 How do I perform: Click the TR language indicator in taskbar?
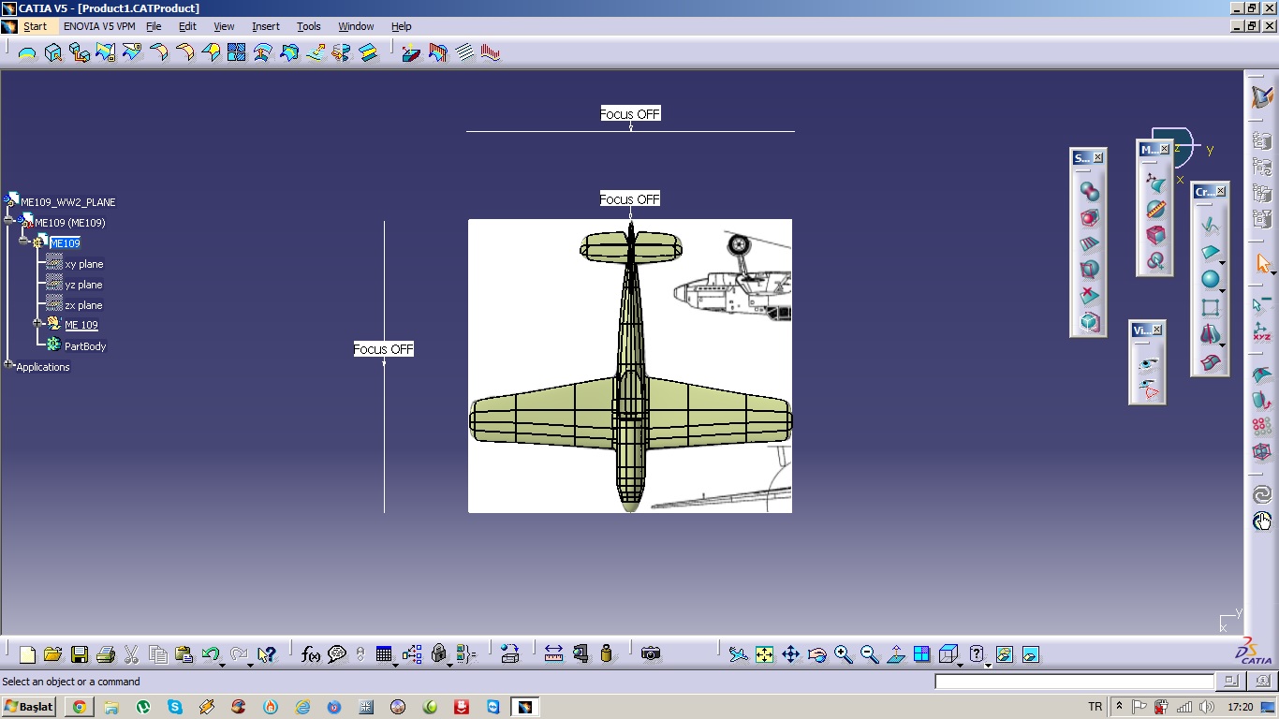(1095, 707)
